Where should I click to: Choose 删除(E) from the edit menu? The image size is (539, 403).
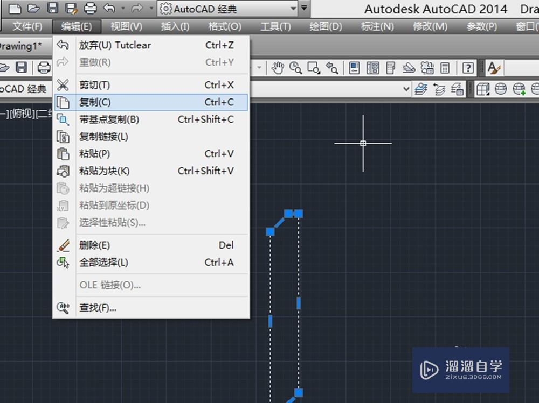pyautogui.click(x=151, y=245)
